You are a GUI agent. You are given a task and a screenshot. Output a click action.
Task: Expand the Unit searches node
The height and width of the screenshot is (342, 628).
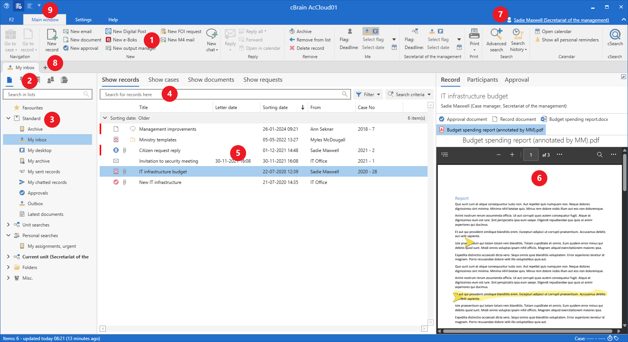[8, 225]
